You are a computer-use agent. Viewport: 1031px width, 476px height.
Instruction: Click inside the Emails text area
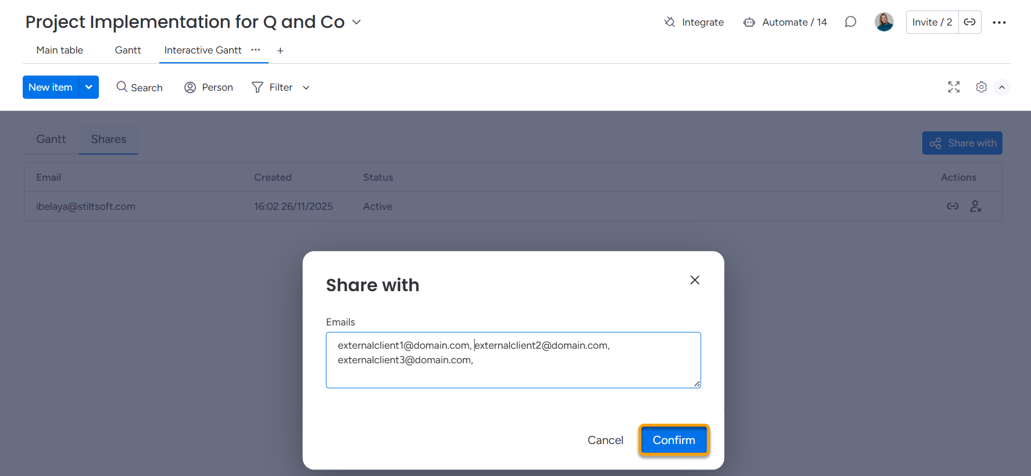[513, 372]
